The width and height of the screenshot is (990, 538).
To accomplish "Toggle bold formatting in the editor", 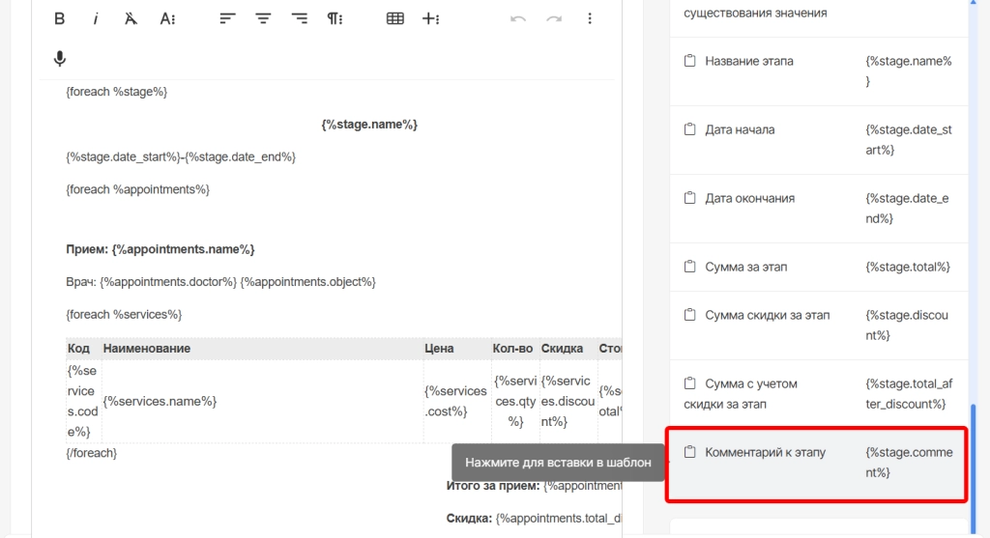I will pyautogui.click(x=60, y=18).
